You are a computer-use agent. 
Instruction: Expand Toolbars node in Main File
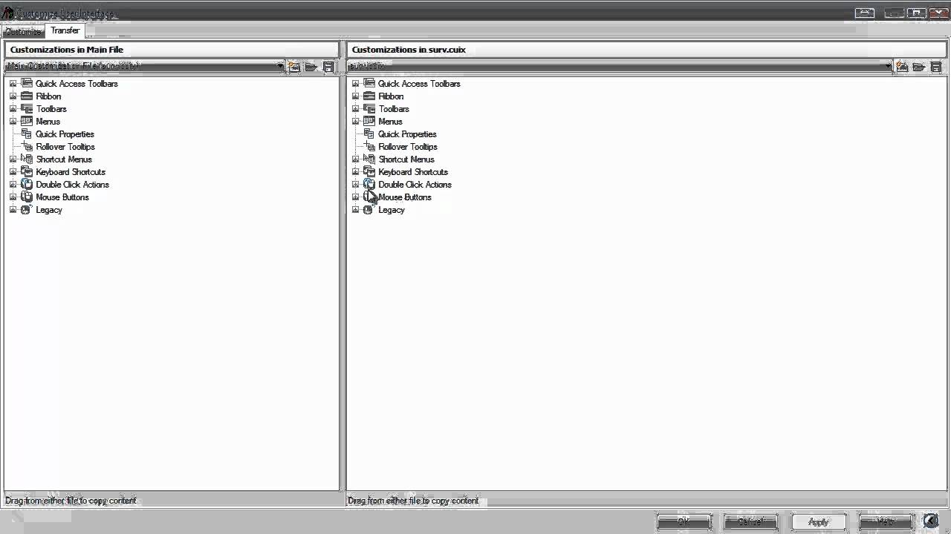click(x=13, y=109)
